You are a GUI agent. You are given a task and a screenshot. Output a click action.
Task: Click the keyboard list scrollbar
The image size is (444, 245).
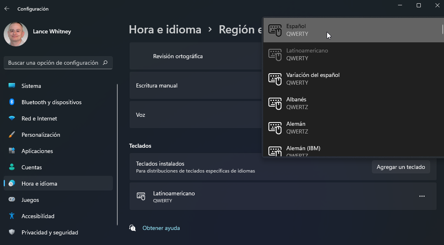pyautogui.click(x=442, y=29)
